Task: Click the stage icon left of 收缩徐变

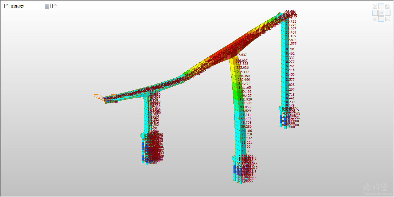Action: pyautogui.click(x=6, y=6)
